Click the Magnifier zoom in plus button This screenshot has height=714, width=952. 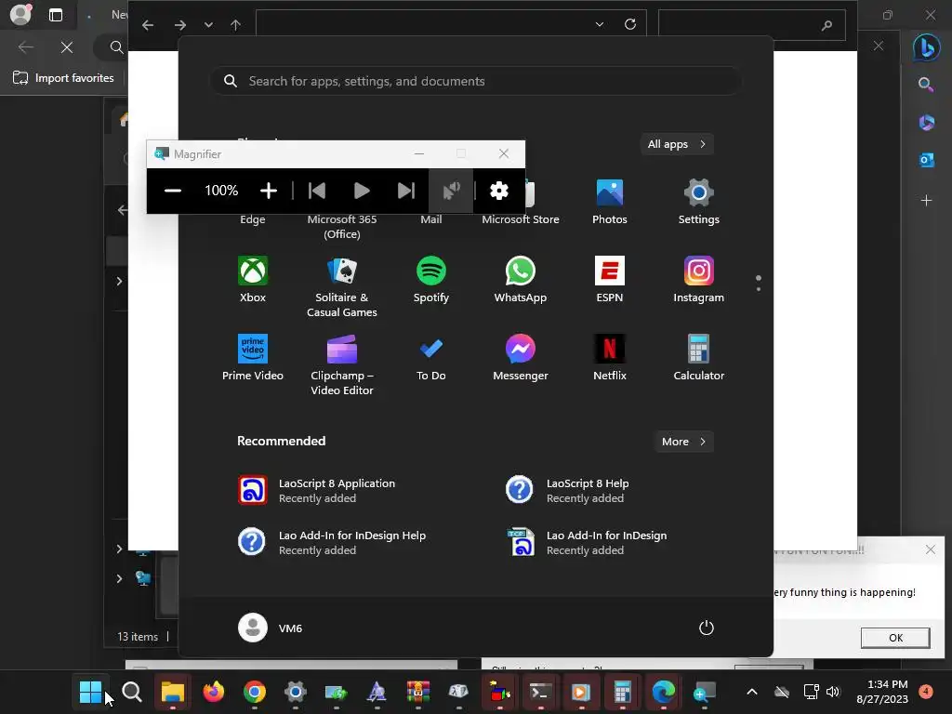coord(269,191)
